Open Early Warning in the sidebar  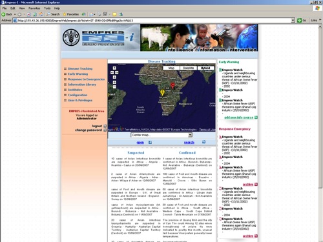coord(78,74)
